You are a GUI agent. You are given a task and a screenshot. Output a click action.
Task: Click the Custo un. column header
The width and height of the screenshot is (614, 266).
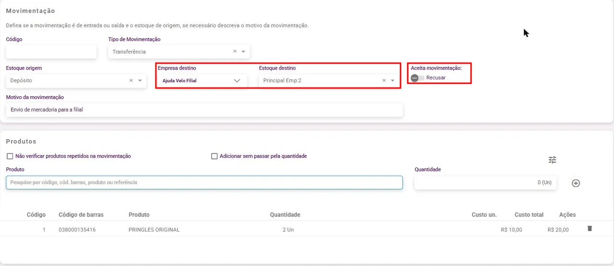pos(484,215)
